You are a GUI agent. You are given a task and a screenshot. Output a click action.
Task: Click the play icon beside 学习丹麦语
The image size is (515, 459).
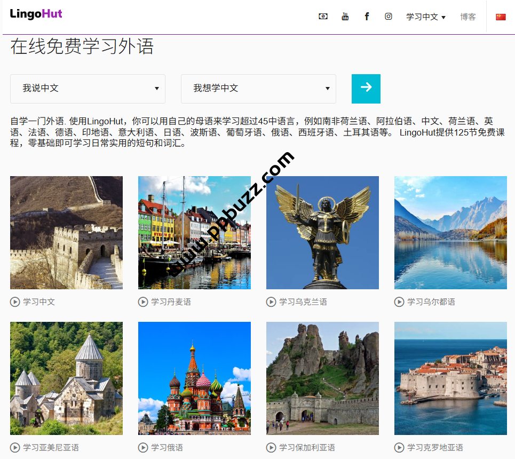pyautogui.click(x=143, y=302)
